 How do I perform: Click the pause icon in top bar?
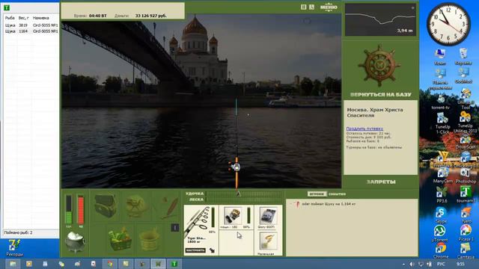[303, 7]
